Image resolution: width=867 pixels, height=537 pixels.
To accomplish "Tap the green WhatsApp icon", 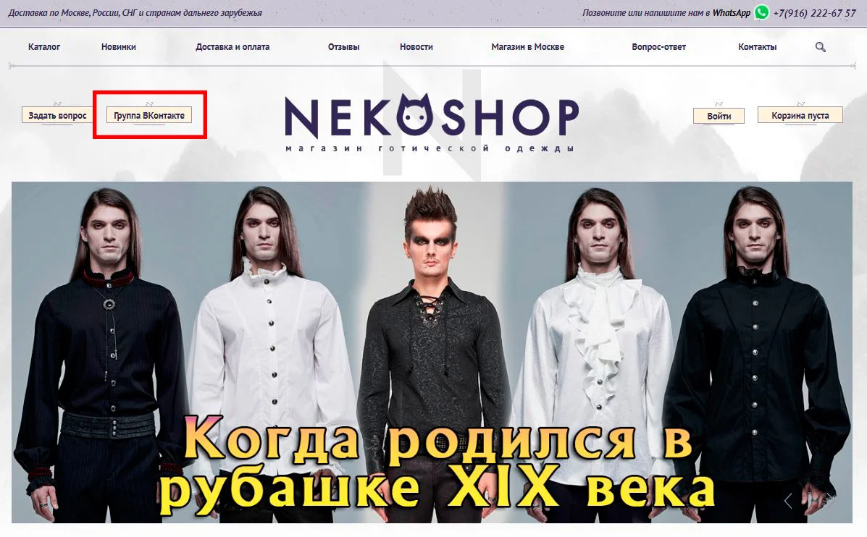I will coord(761,12).
